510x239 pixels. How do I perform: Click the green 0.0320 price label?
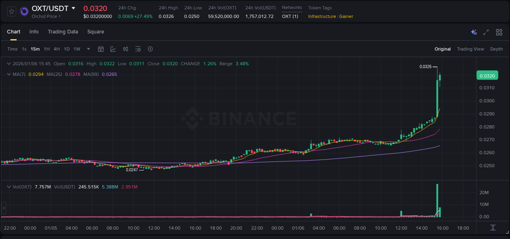click(488, 75)
